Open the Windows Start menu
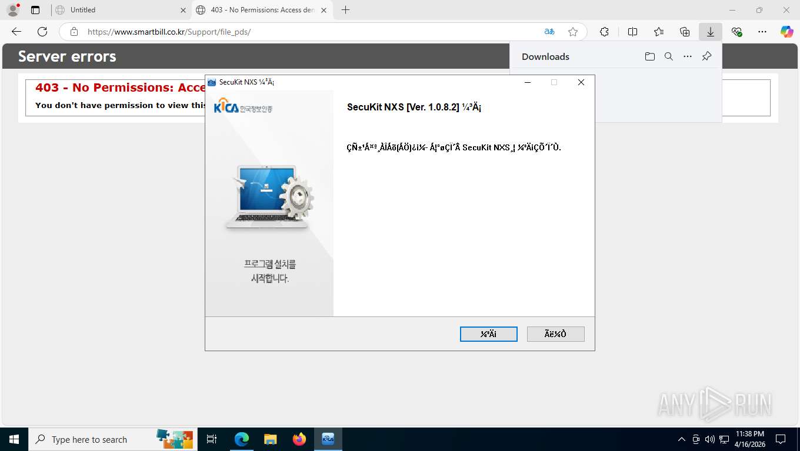Viewport: 800px width, 451px height. pos(14,439)
